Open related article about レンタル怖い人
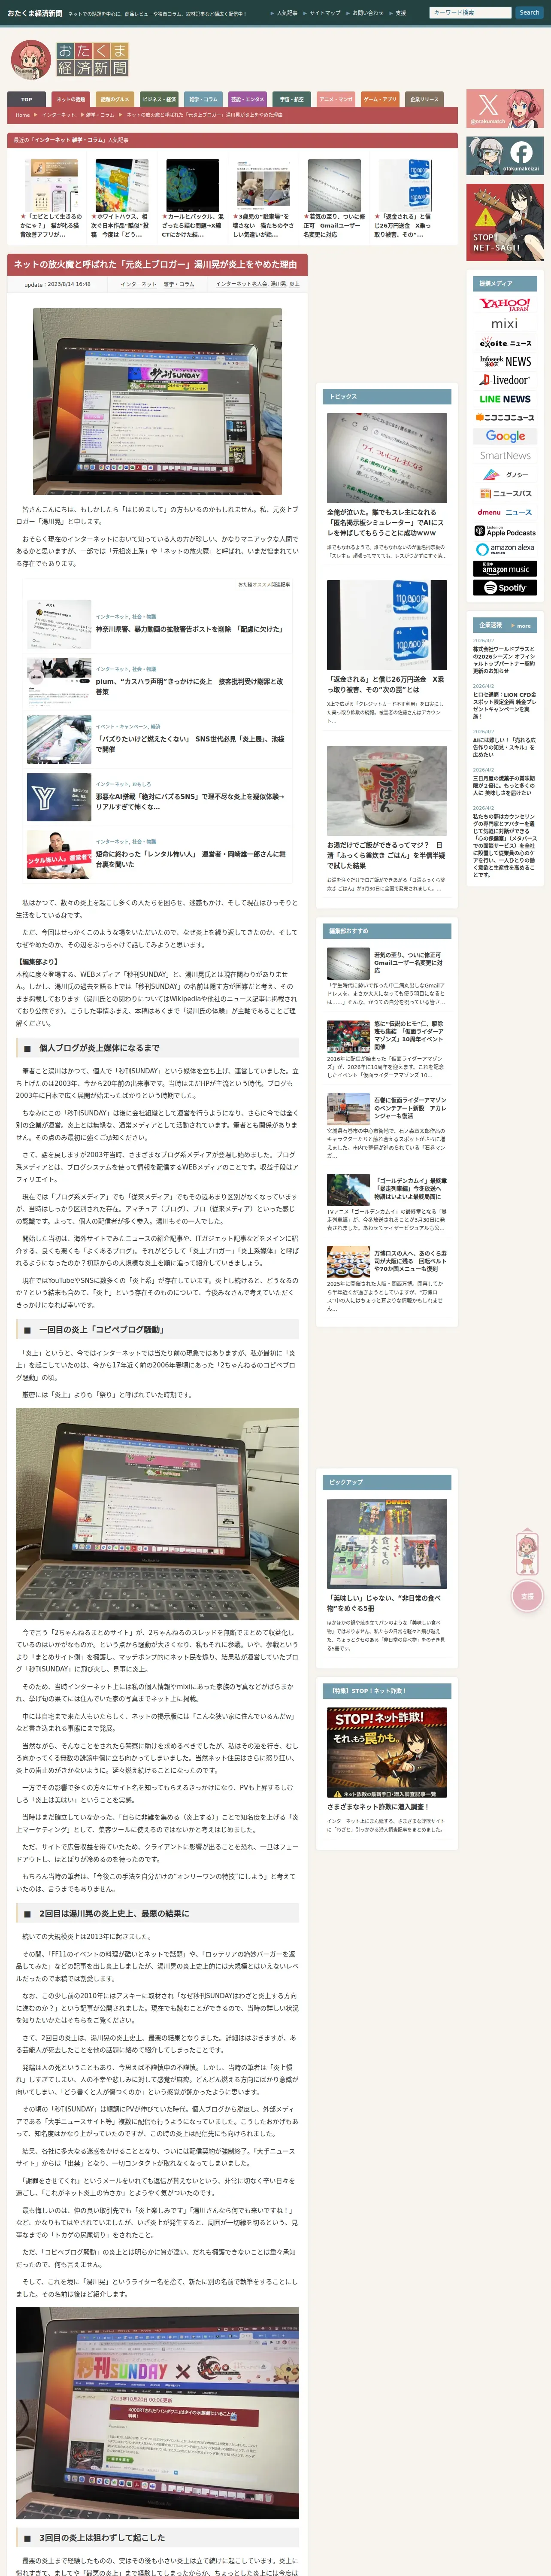The image size is (551, 2576). coord(157,854)
